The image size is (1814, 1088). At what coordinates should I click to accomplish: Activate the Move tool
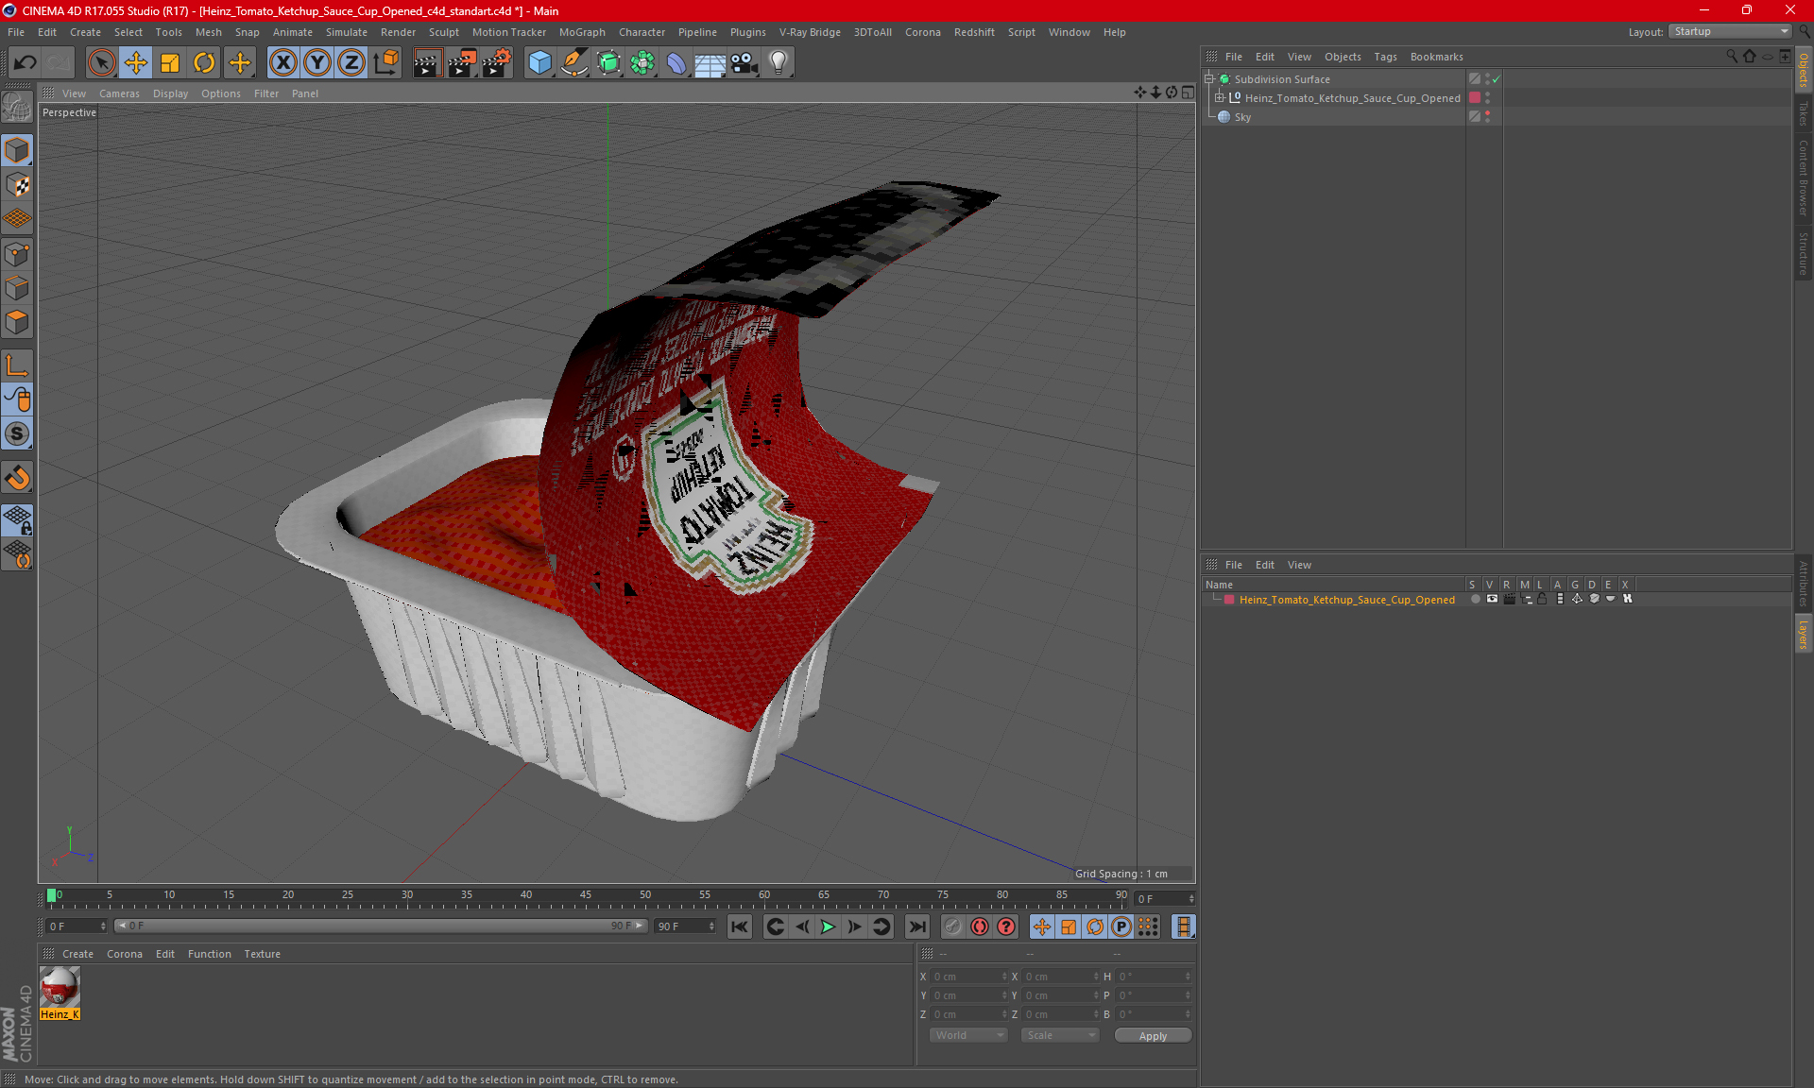136,62
